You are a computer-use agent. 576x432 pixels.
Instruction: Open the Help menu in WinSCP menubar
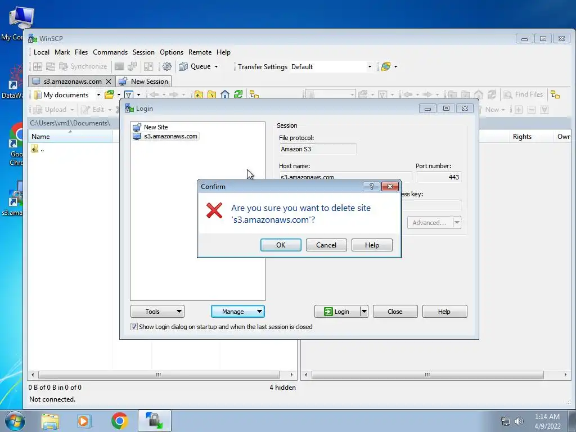click(223, 52)
